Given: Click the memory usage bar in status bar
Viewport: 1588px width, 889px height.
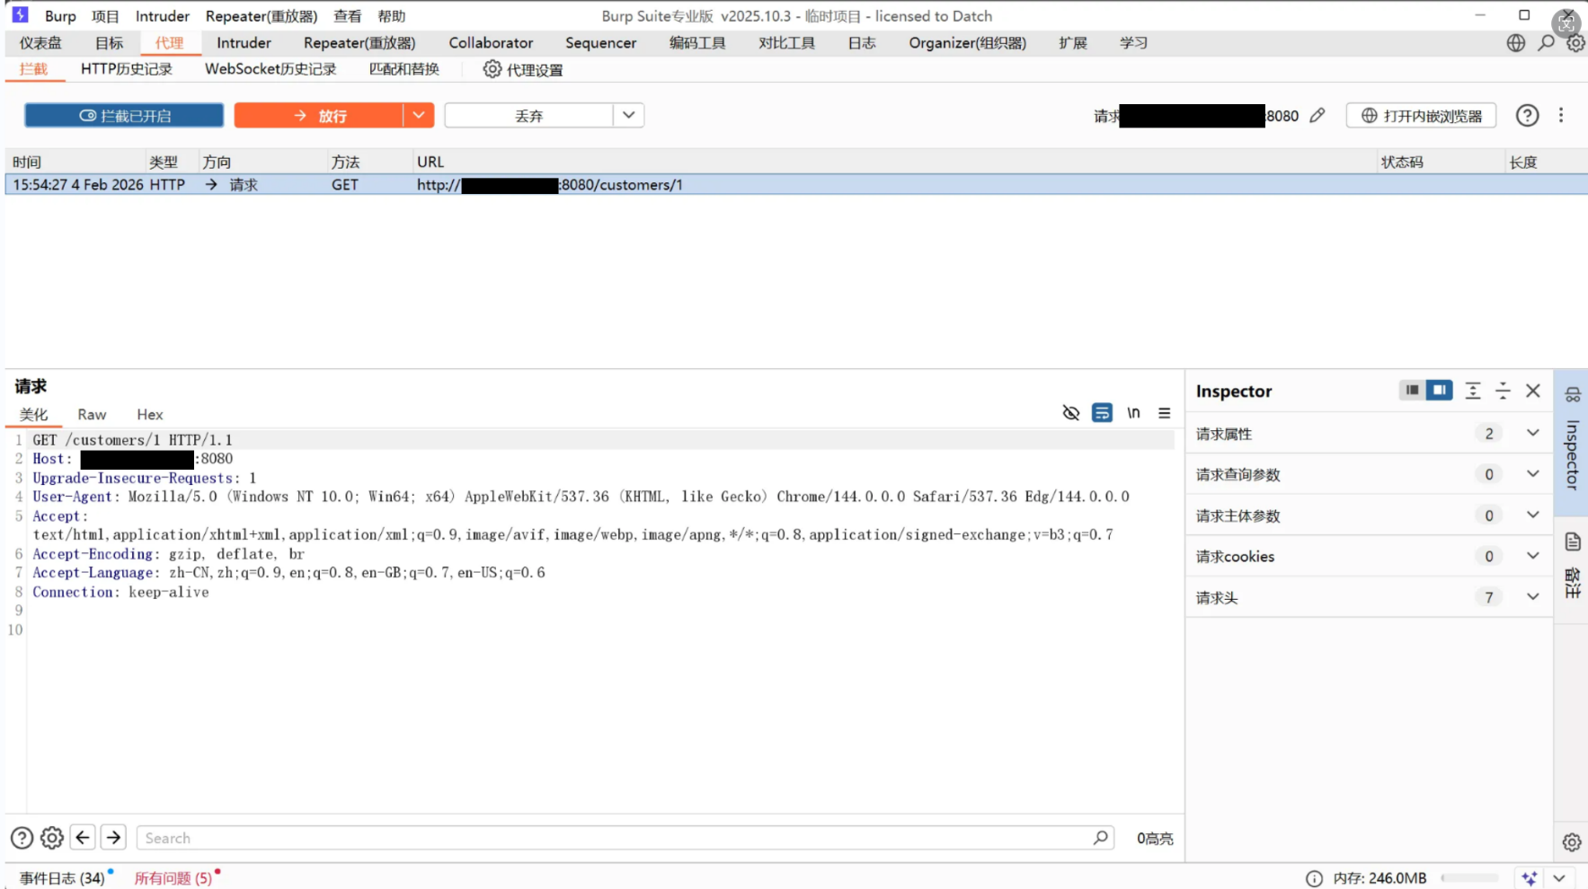Looking at the screenshot, I should [1470, 878].
